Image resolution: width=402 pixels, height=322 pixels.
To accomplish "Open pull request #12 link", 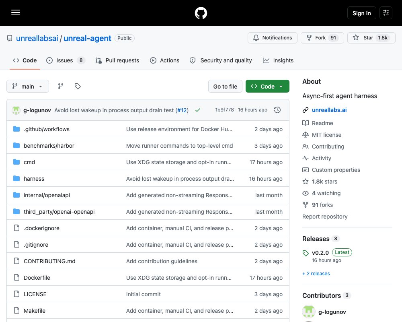I will 182,110.
